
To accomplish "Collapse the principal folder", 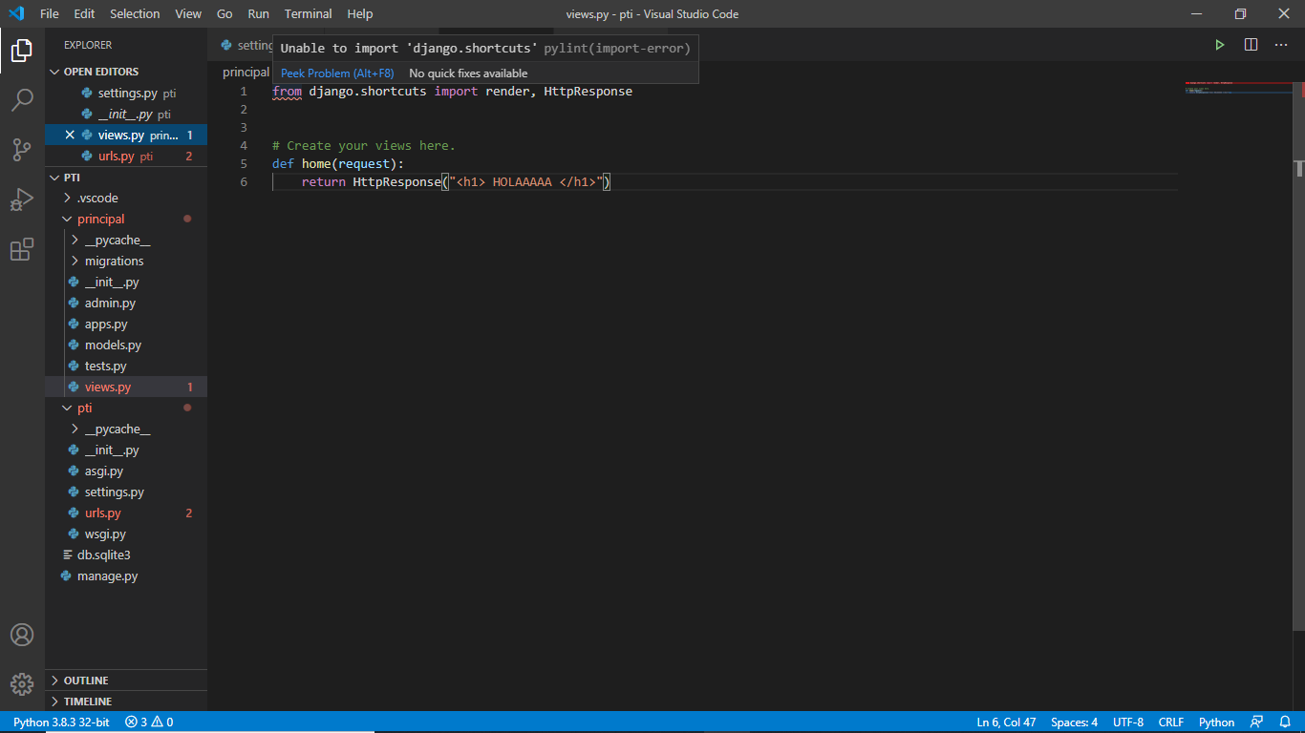I will [x=126, y=219].
